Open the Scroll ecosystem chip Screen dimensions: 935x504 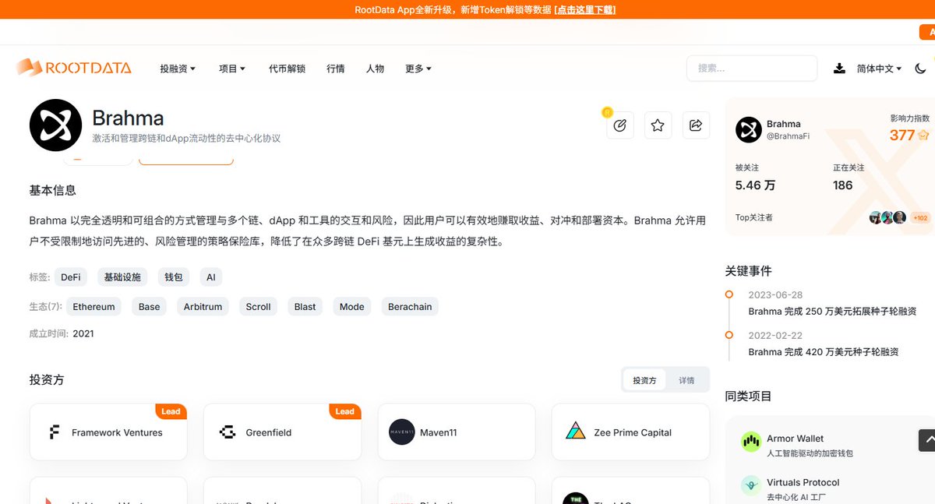point(258,306)
